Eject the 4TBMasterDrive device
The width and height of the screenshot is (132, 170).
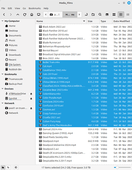[x=31, y=94]
